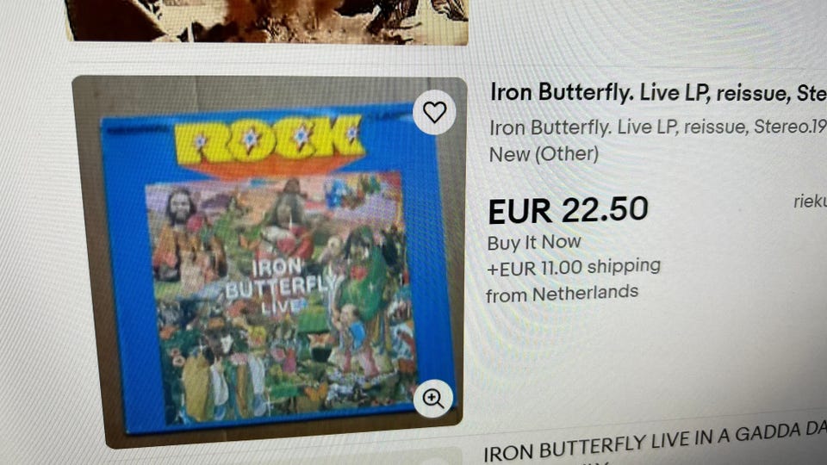Open the 'IRON BUTTERFLY LIVE IN A GADDA DA' listing
Image resolution: width=827 pixels, height=465 pixels.
(654, 443)
